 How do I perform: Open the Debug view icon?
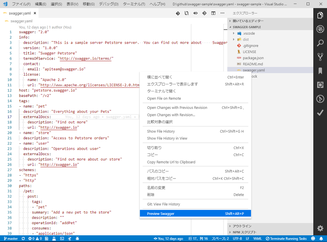(x=320, y=29)
